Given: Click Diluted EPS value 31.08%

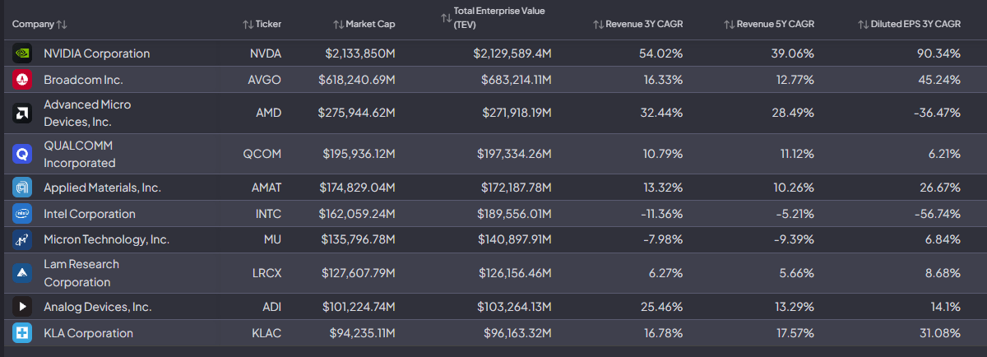Looking at the screenshot, I should pyautogui.click(x=940, y=333).
